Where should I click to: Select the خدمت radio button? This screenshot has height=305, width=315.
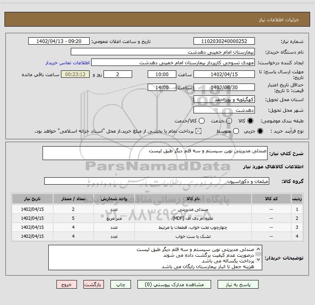click(229, 121)
